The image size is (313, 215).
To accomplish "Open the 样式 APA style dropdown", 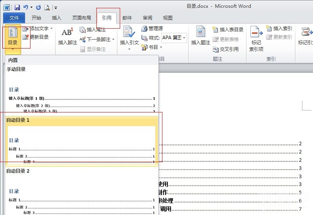I will pos(174,38).
